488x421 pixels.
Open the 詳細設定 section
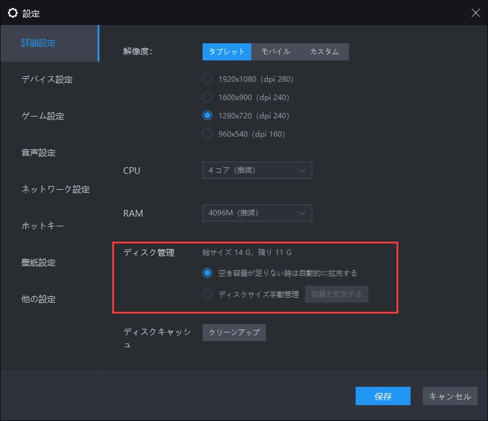tap(50, 43)
